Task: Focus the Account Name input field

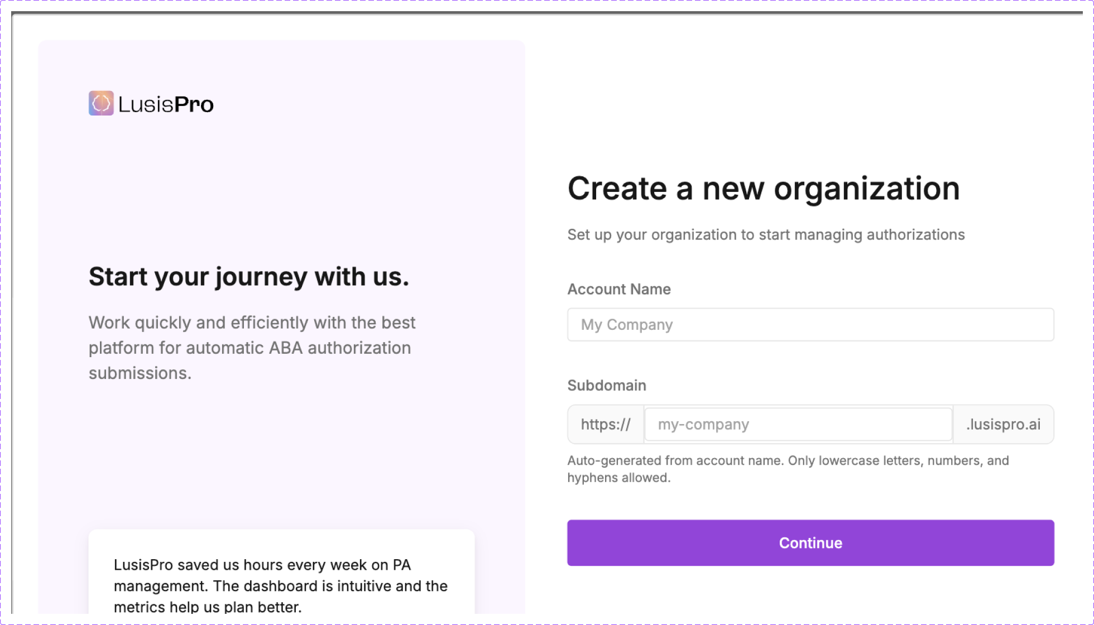Action: click(x=810, y=324)
